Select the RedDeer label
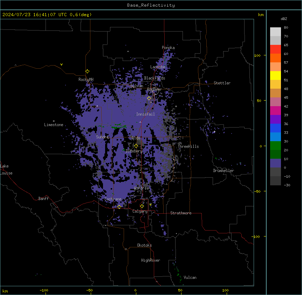The image size is (302, 295). (154, 89)
